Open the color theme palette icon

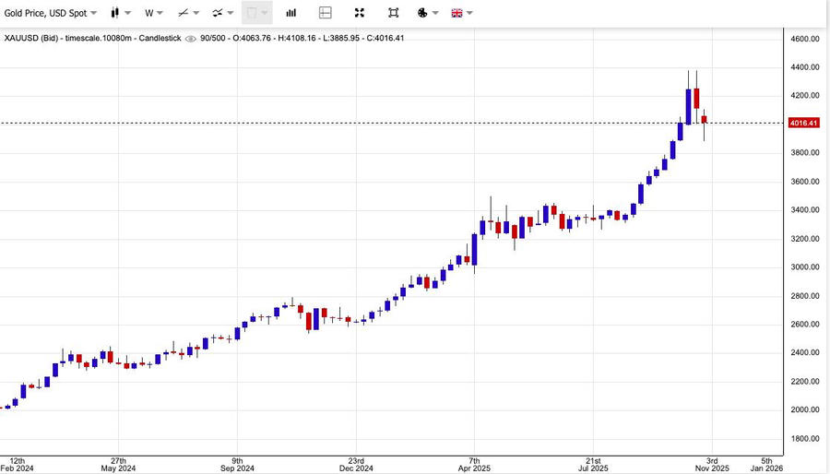422,13
